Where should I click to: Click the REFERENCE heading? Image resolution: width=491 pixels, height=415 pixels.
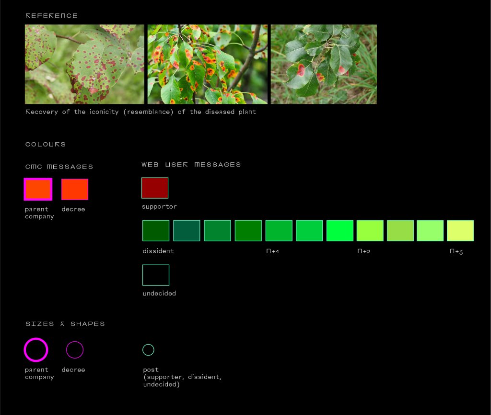(51, 16)
